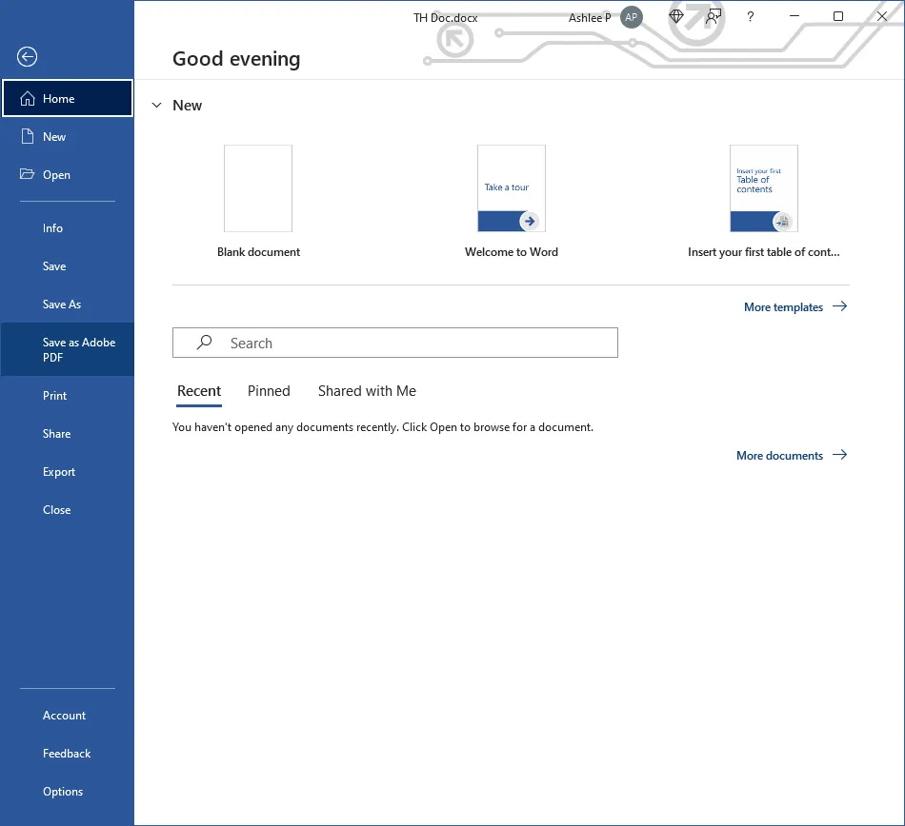The height and width of the screenshot is (826, 905).
Task: Close the Word window
Action: point(882,16)
